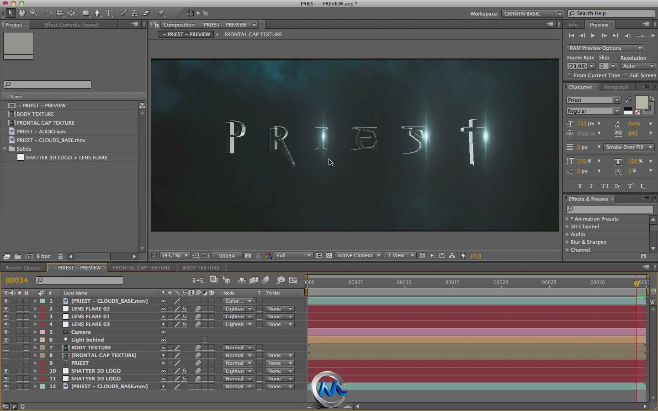
Task: Select the Brush tool
Action: coord(123,13)
